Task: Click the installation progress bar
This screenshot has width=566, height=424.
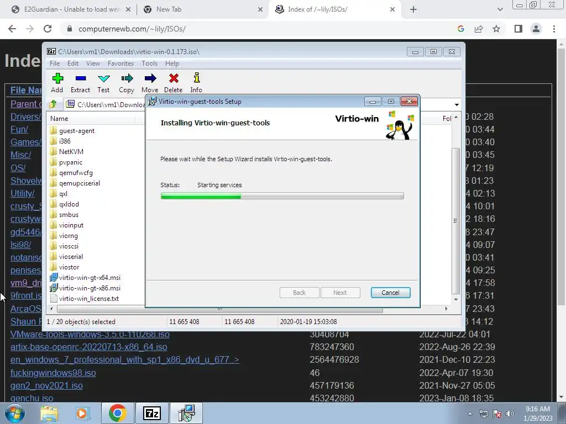Action: (x=282, y=196)
